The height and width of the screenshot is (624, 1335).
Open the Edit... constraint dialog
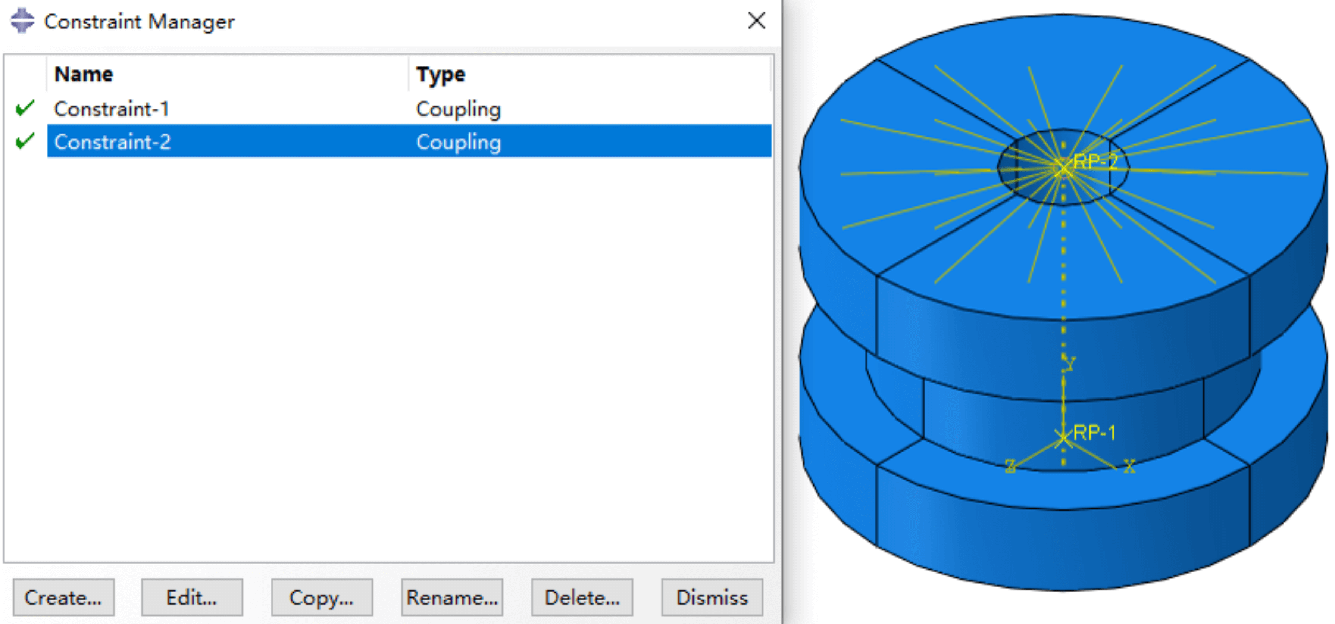(x=192, y=598)
